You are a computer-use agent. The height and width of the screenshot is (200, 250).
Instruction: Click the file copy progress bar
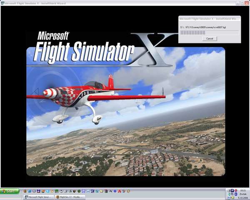click(x=209, y=32)
